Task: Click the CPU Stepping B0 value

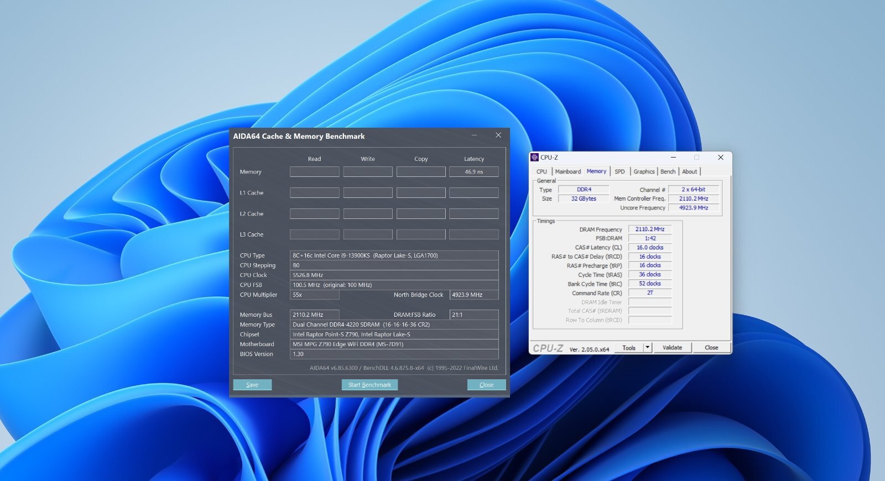Action: 394,265
